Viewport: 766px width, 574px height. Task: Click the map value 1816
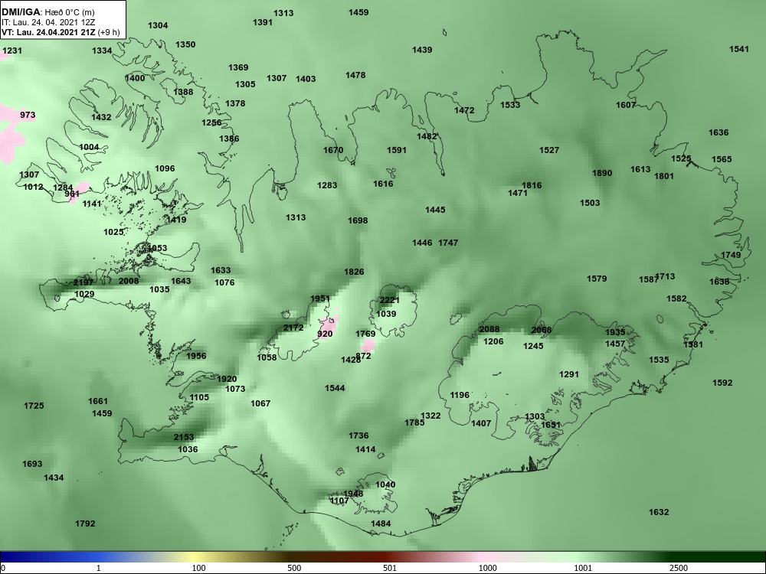pos(532,185)
